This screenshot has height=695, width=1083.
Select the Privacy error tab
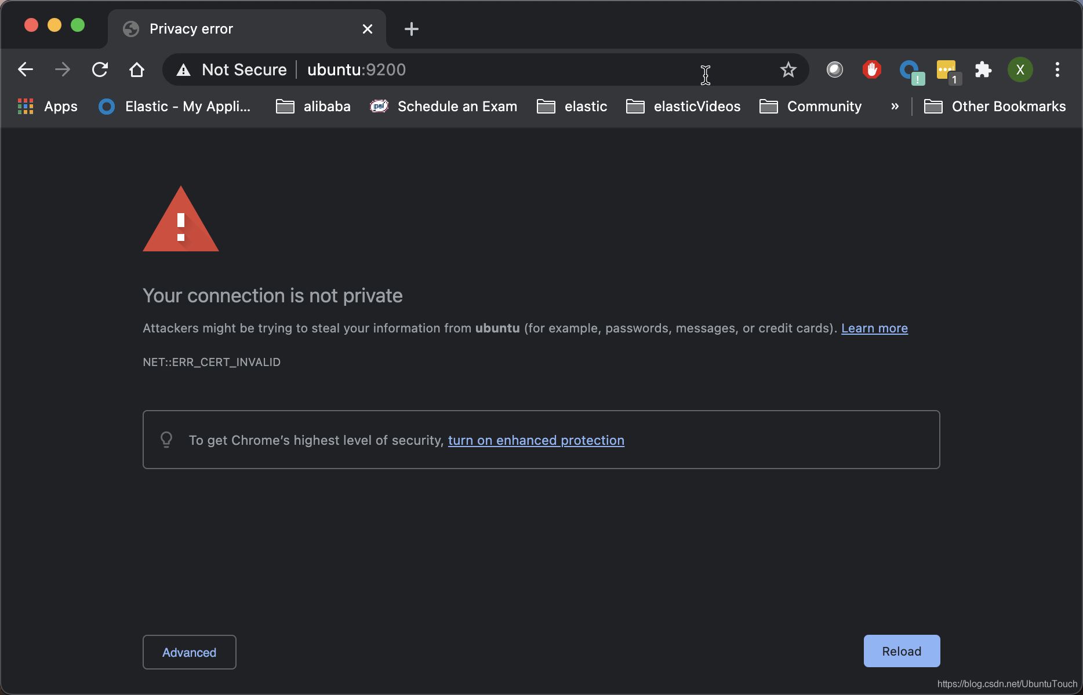pos(246,29)
